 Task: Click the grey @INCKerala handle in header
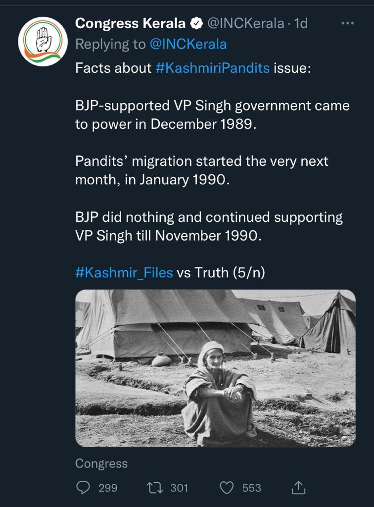245,23
